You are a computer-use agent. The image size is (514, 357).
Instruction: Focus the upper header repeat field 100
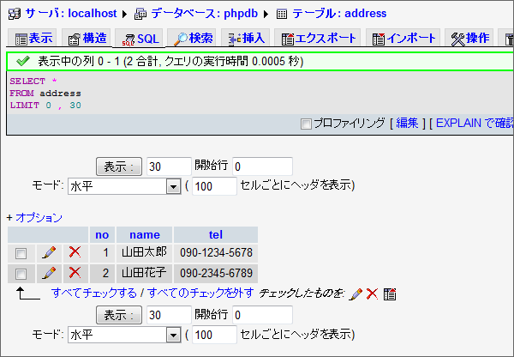[x=214, y=186]
